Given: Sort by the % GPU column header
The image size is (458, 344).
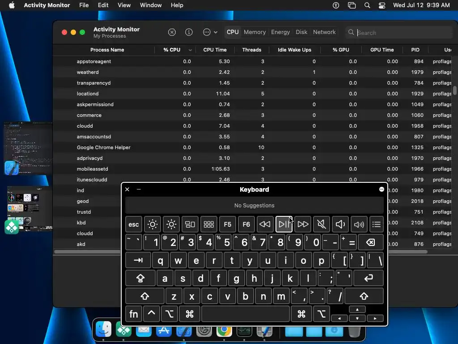Looking at the screenshot, I should pos(341,50).
